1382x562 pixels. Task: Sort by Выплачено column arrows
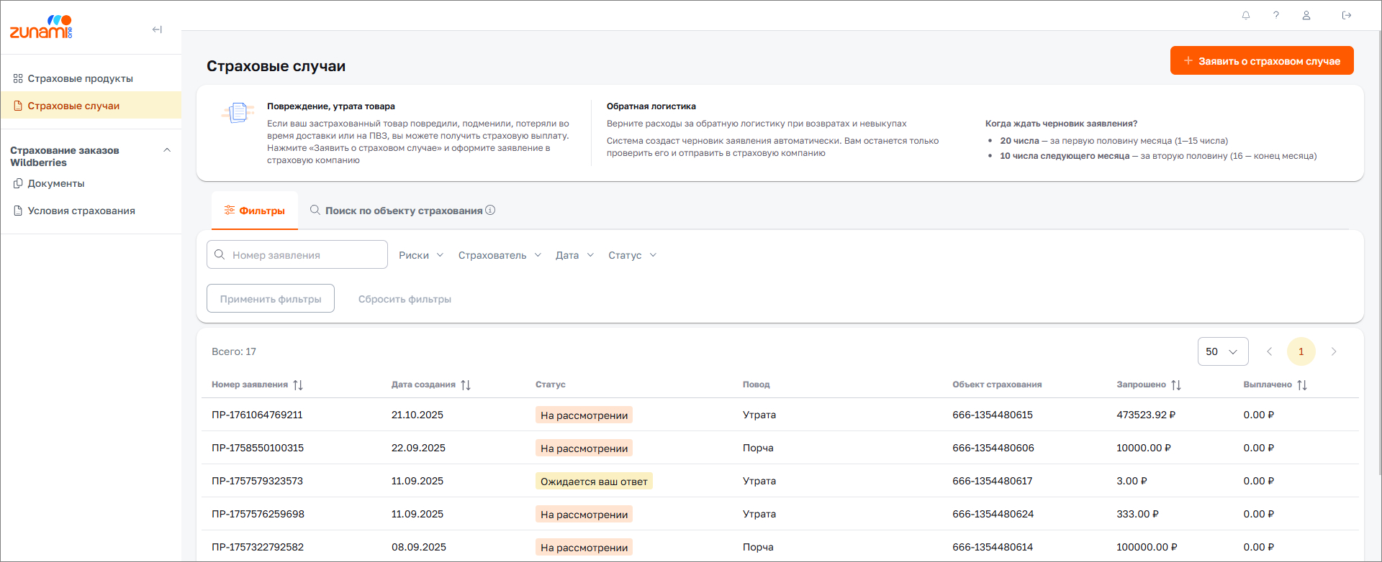coord(1302,385)
